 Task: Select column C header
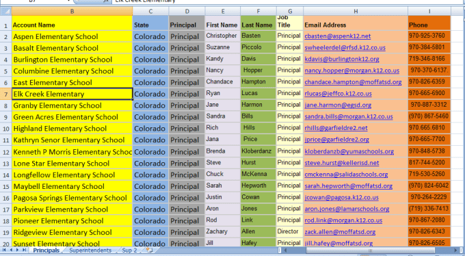[150, 11]
